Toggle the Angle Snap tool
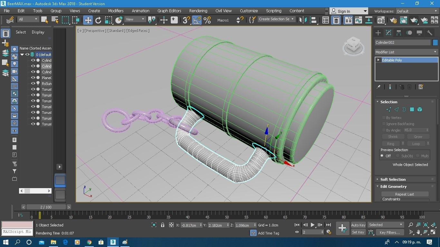440x247 pixels. tap(196, 20)
